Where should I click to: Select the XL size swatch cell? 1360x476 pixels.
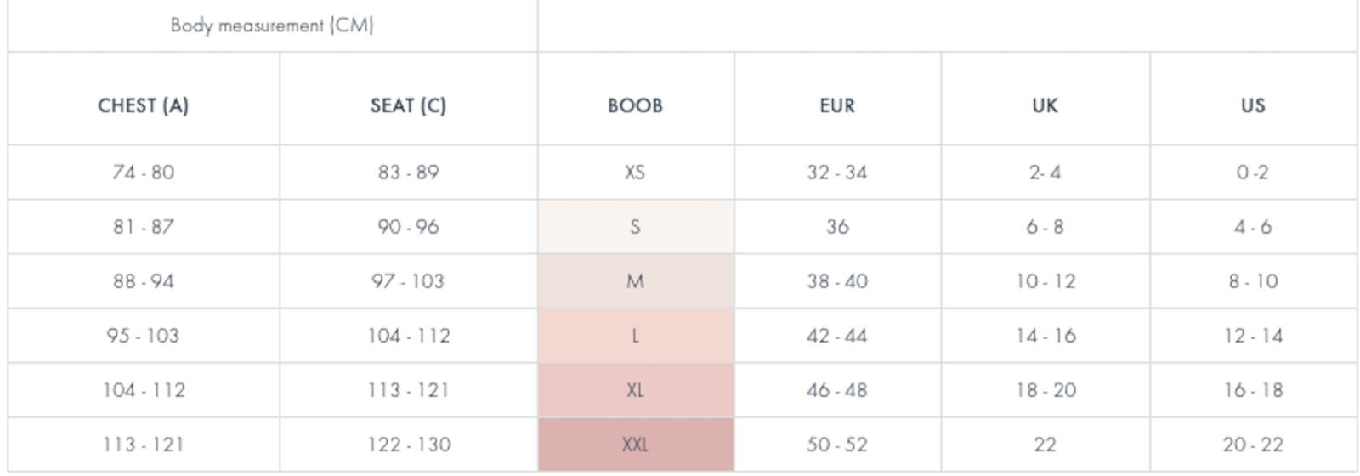coord(635,390)
